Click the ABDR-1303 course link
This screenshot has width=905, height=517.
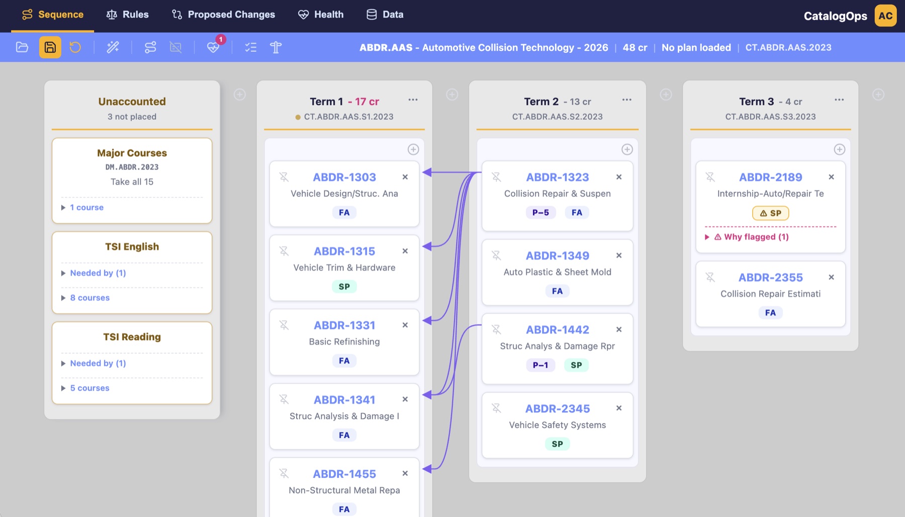coord(344,177)
